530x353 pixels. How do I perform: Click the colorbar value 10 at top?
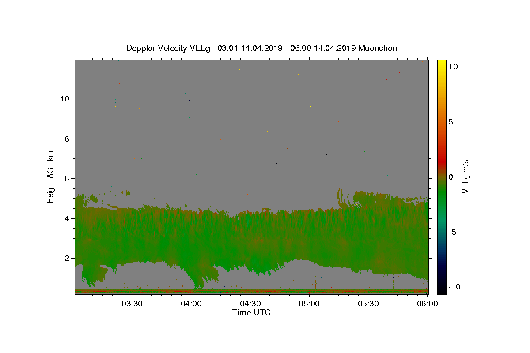[453, 67]
